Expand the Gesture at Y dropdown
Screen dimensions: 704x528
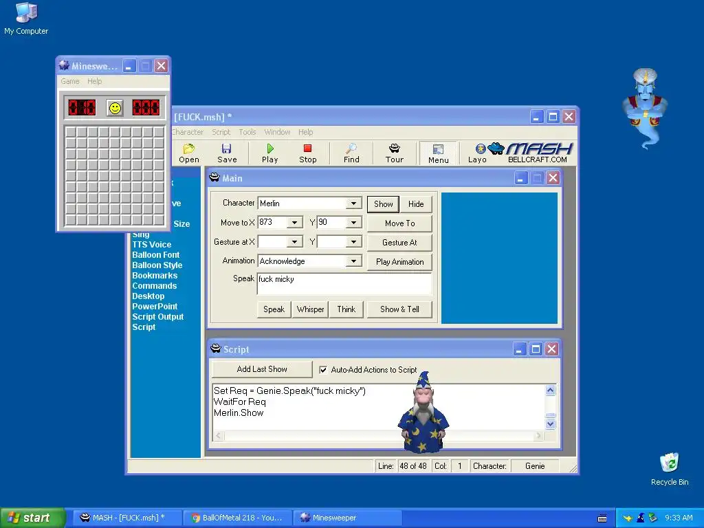coord(353,241)
